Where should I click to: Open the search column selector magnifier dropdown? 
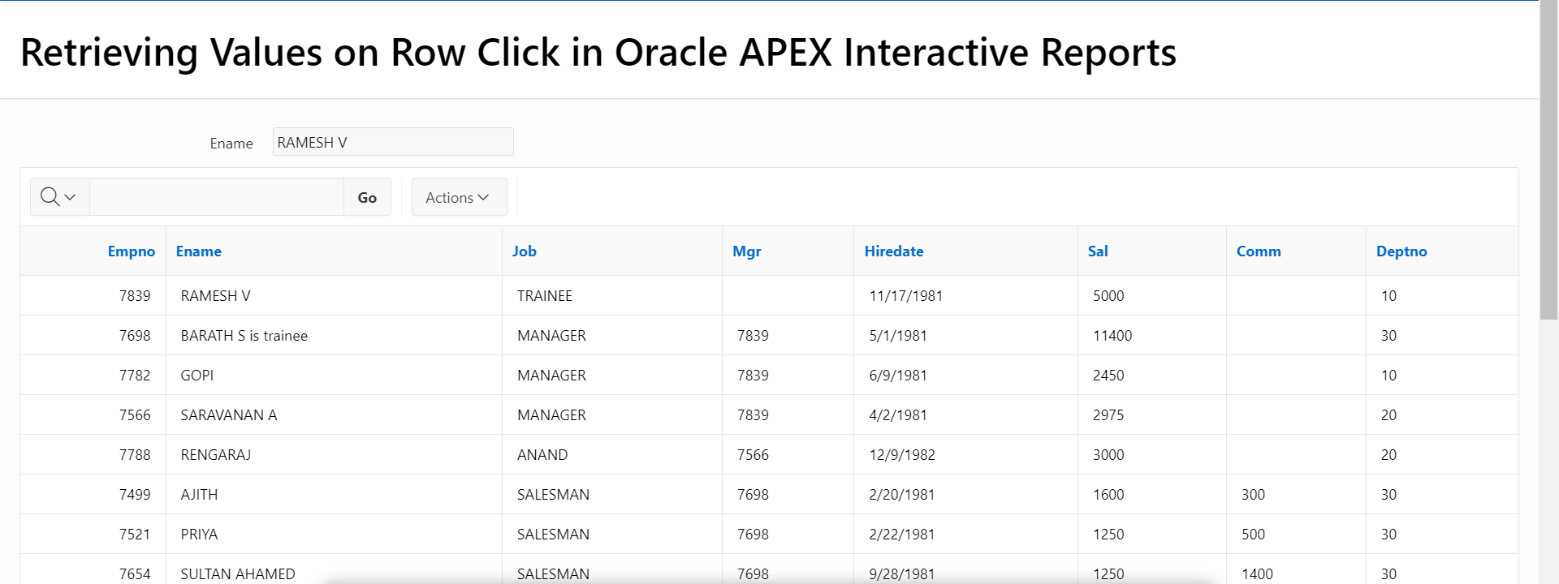[x=59, y=197]
